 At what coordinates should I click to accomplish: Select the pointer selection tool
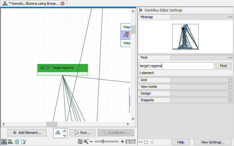(x=81, y=142)
